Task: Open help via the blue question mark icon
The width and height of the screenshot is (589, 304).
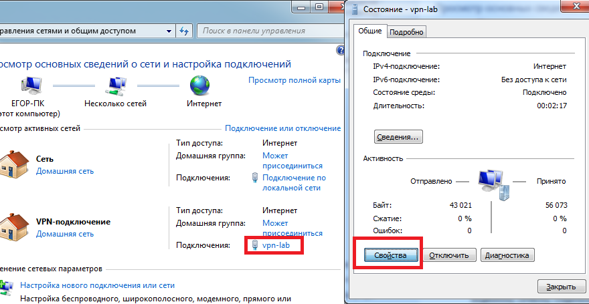Action: (339, 50)
